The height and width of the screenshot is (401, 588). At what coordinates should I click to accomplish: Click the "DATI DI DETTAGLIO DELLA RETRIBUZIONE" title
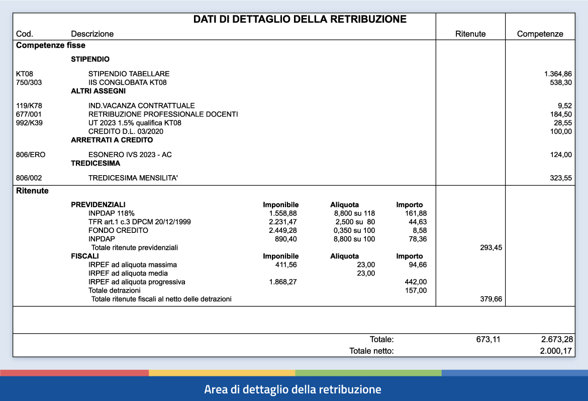300,20
